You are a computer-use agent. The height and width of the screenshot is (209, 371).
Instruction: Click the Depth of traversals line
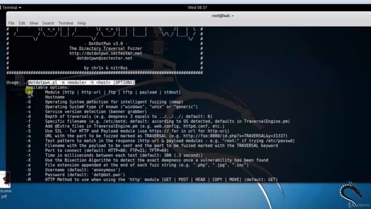point(119,117)
